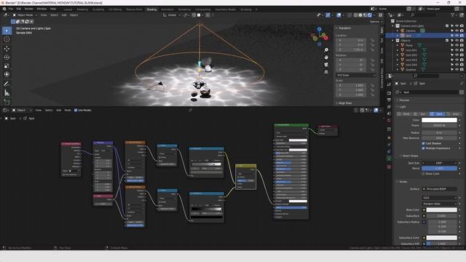This screenshot has width=466, height=262.
Task: Set light type to Point
Action: coord(404,114)
